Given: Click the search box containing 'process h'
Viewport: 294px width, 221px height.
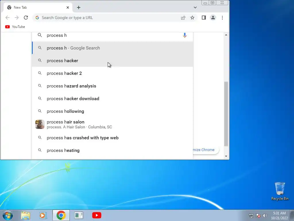Looking at the screenshot, I should (x=113, y=35).
